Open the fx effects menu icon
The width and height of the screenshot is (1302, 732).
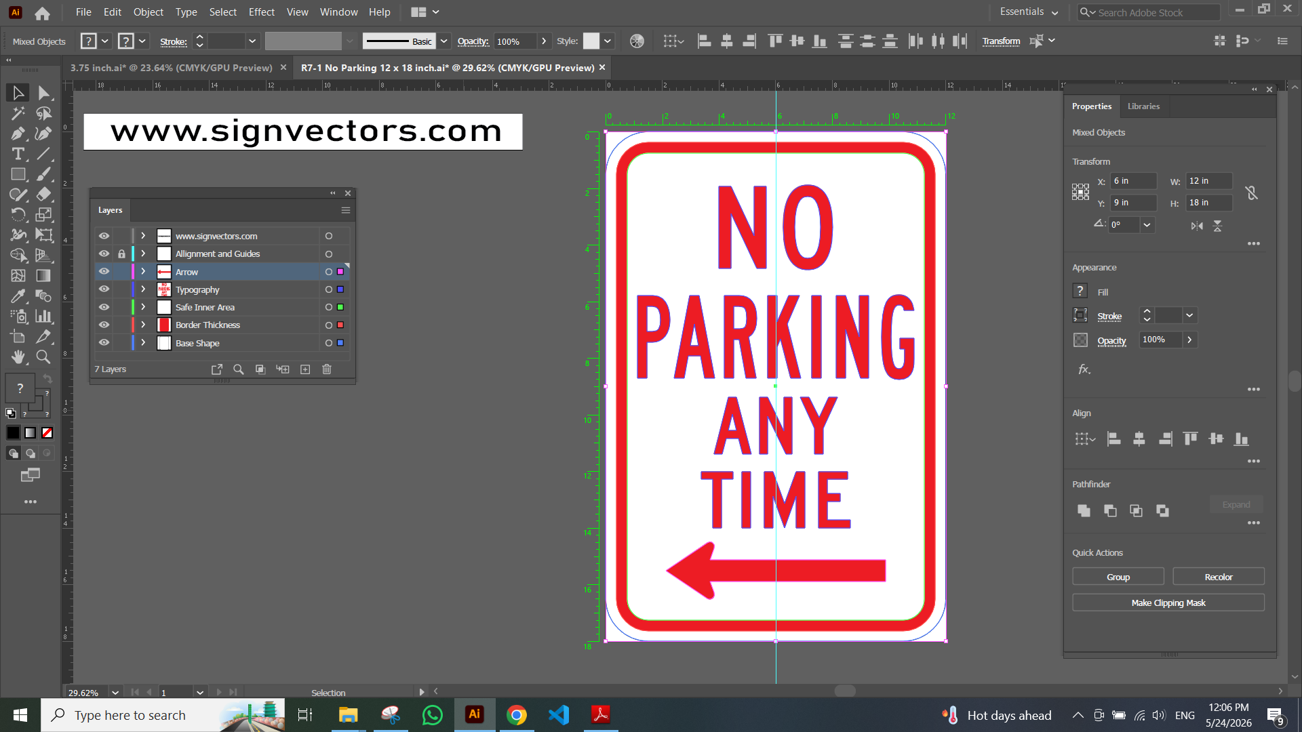pos(1084,369)
